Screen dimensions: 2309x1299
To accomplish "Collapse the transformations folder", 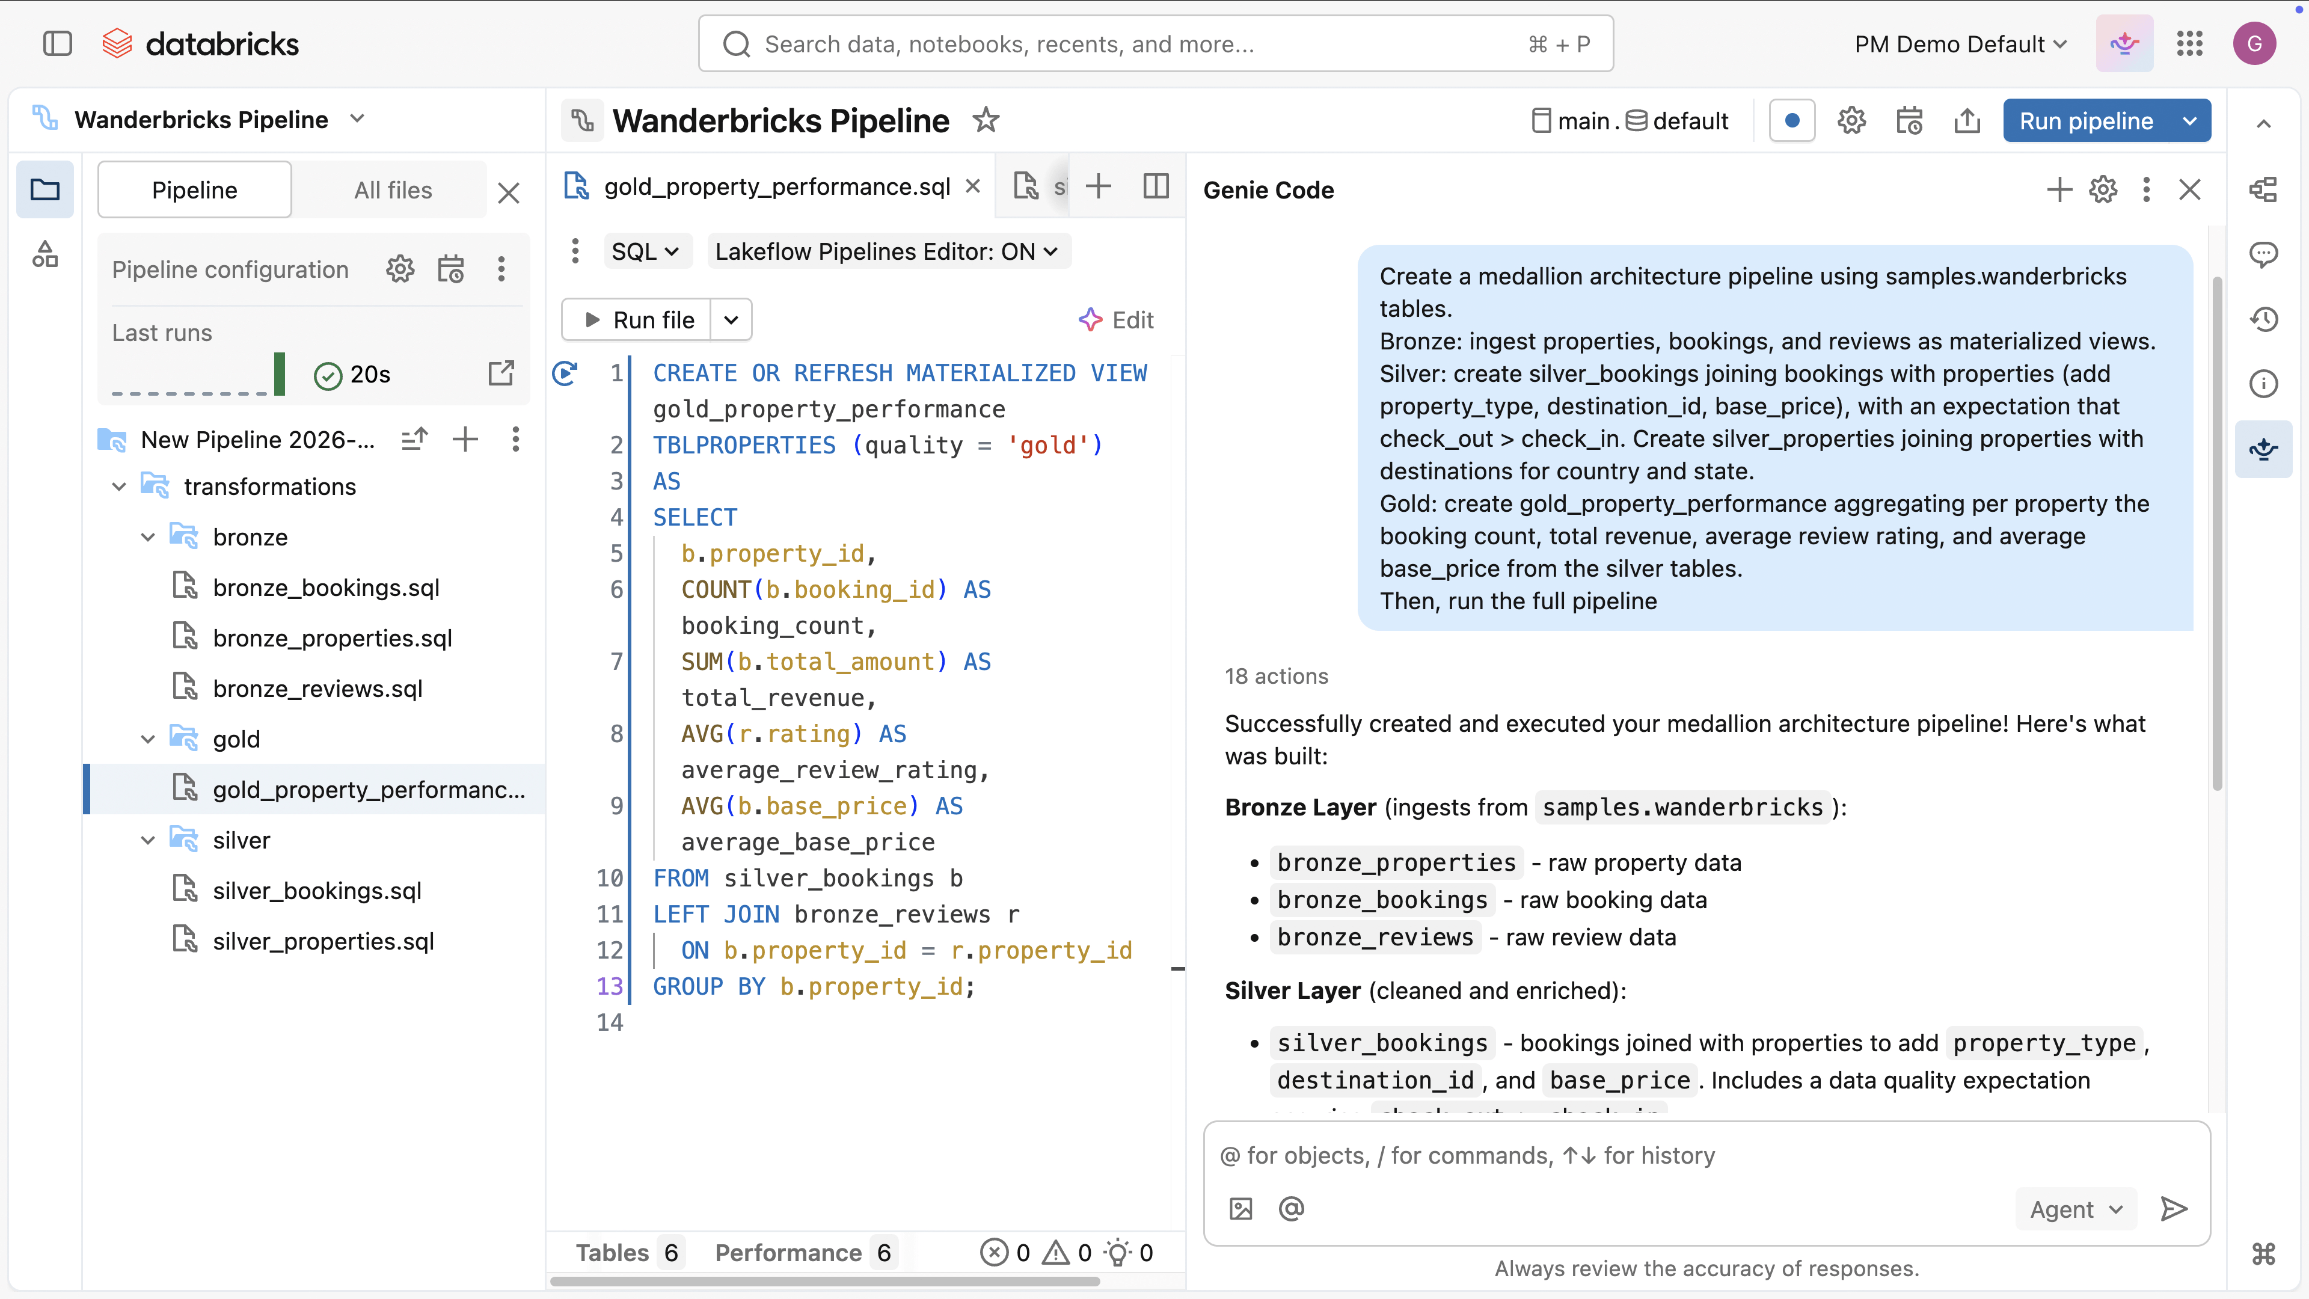I will click(119, 487).
